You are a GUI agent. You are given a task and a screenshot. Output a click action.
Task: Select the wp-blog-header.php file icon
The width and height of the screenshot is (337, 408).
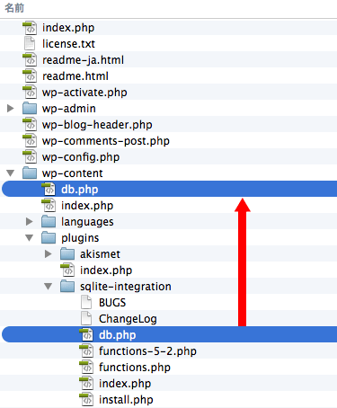pyautogui.click(x=30, y=125)
